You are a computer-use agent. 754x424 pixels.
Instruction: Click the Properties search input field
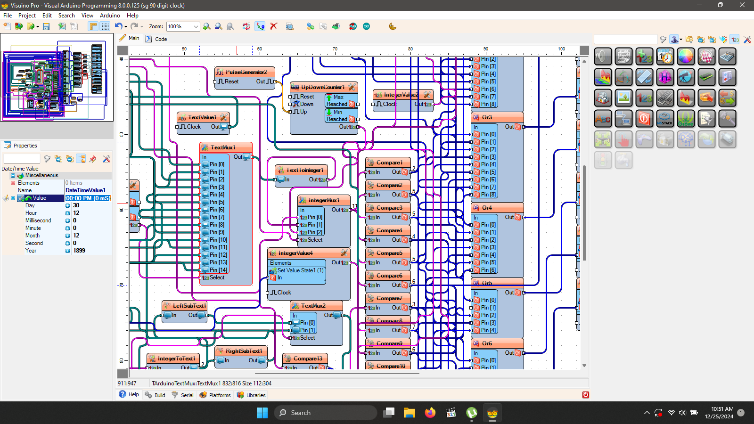pyautogui.click(x=22, y=159)
